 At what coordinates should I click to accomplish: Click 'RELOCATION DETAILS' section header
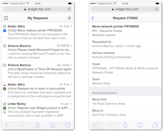click(105, 93)
